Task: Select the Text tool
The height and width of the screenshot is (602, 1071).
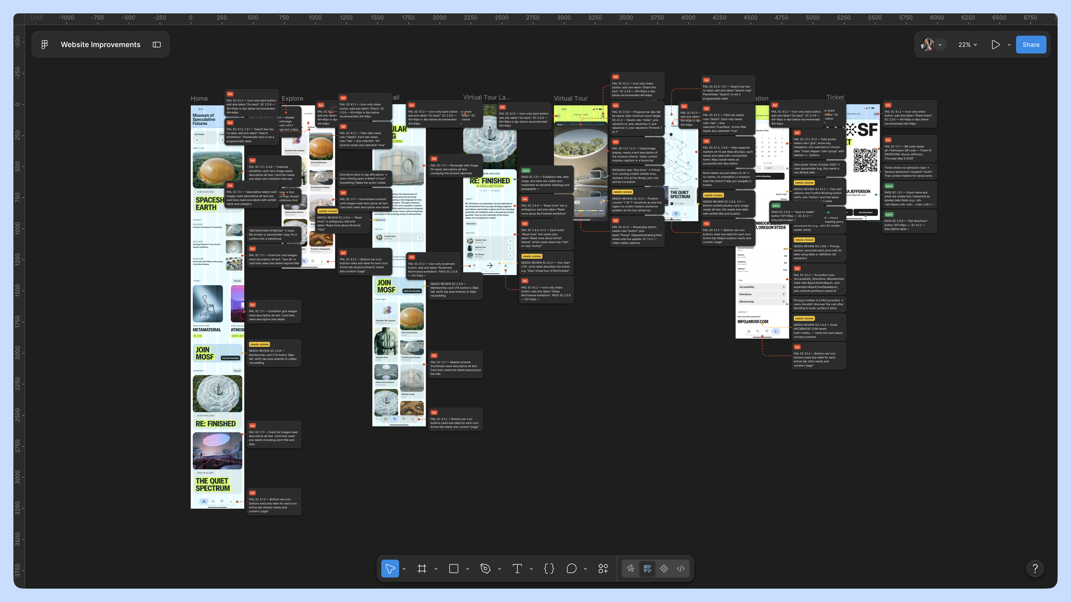Action: 517,568
